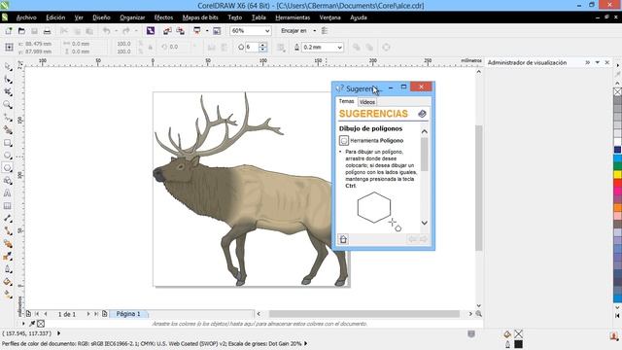Screen dimensions: 622x350
Task: Switch to Vídeos tab in Sugerencias
Action: 367,102
